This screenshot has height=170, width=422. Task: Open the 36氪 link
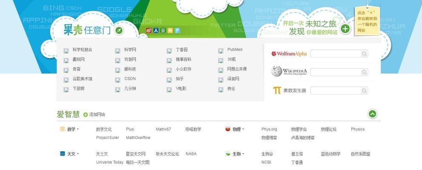231,59
